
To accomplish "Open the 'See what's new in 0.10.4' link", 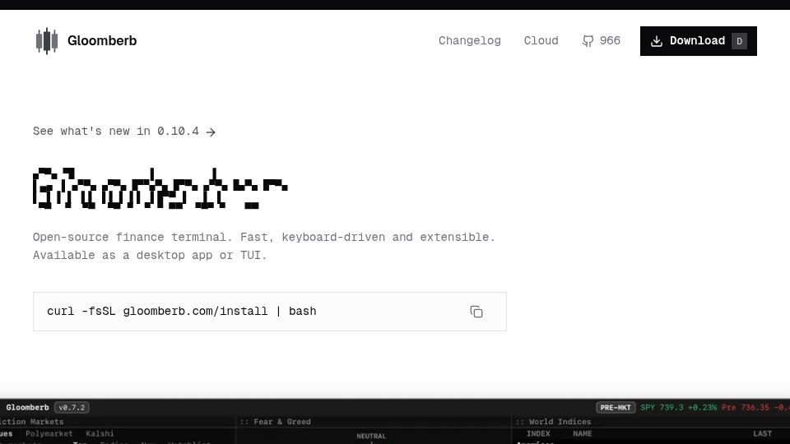I will click(124, 132).
